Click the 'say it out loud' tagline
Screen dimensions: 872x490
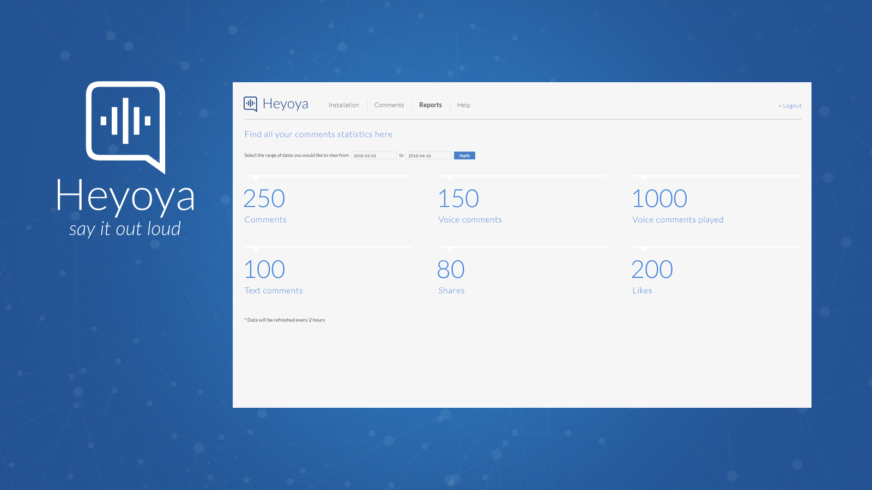point(125,229)
